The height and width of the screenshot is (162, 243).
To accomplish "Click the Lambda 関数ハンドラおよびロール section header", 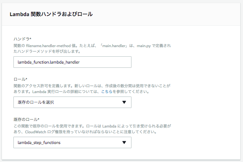I will tap(51, 14).
